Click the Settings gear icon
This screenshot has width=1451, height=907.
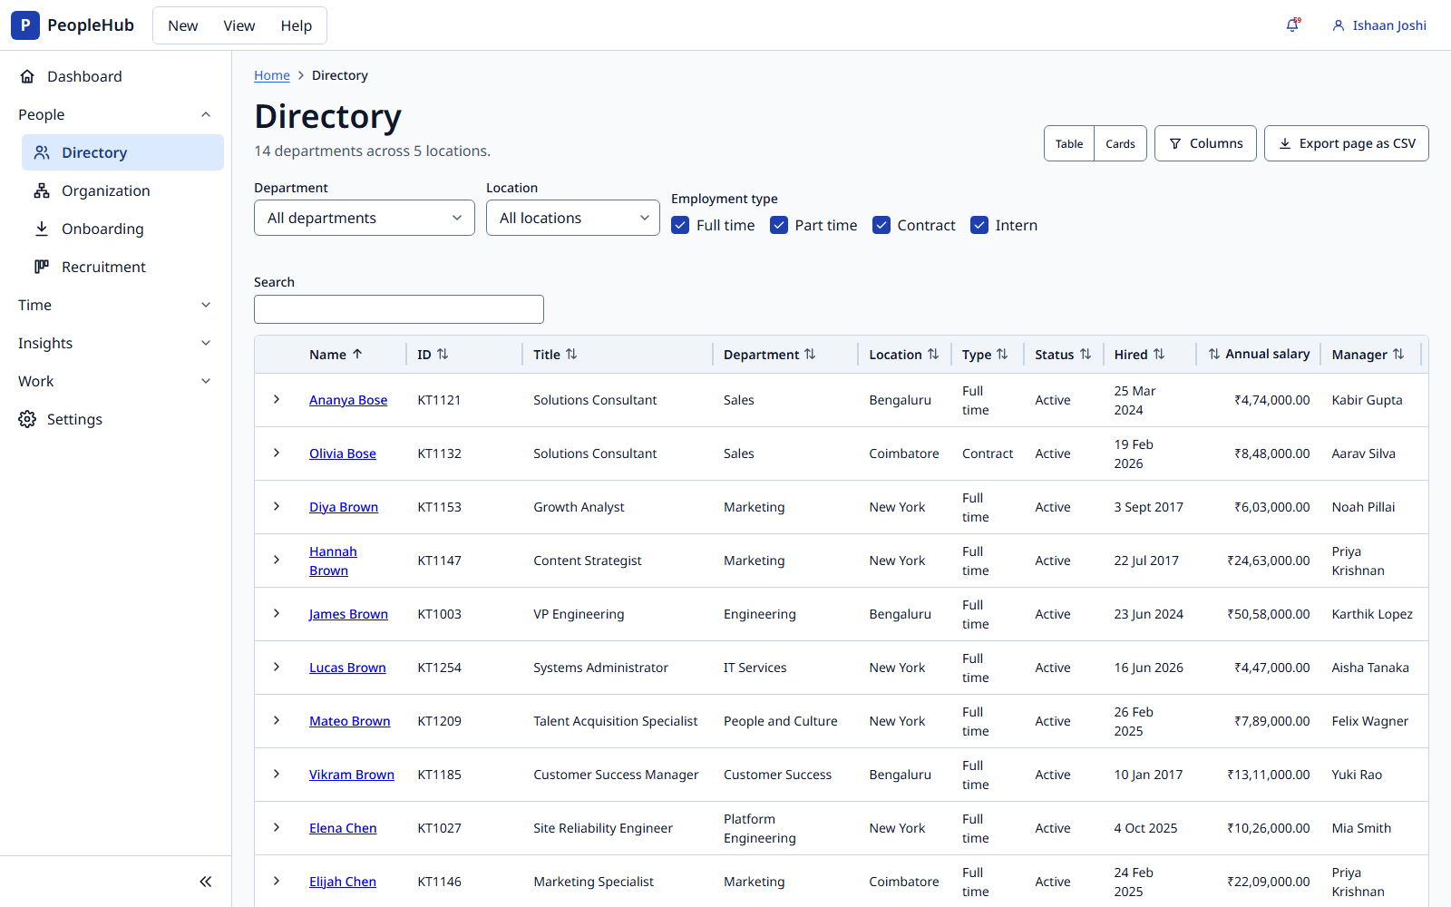coord(28,419)
